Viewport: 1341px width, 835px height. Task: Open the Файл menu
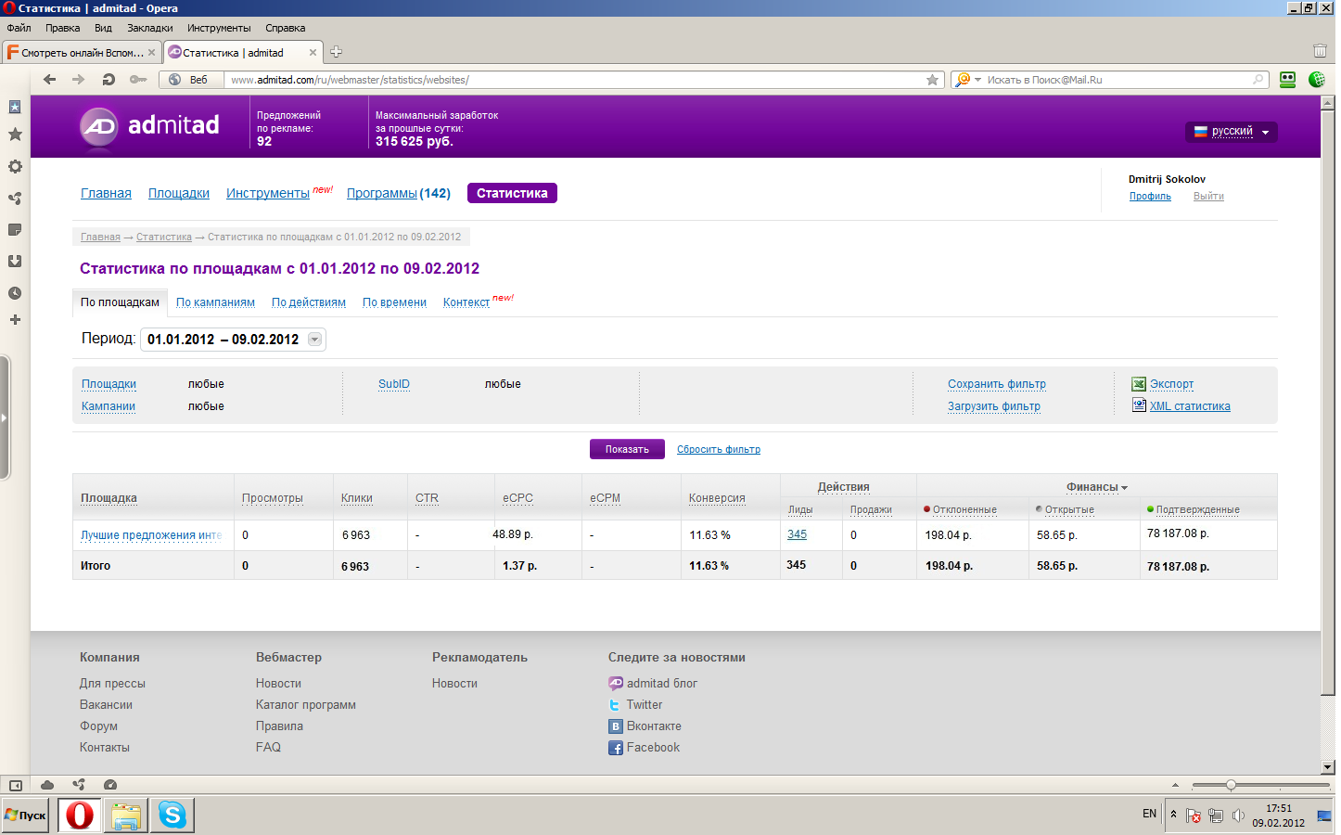coord(19,28)
